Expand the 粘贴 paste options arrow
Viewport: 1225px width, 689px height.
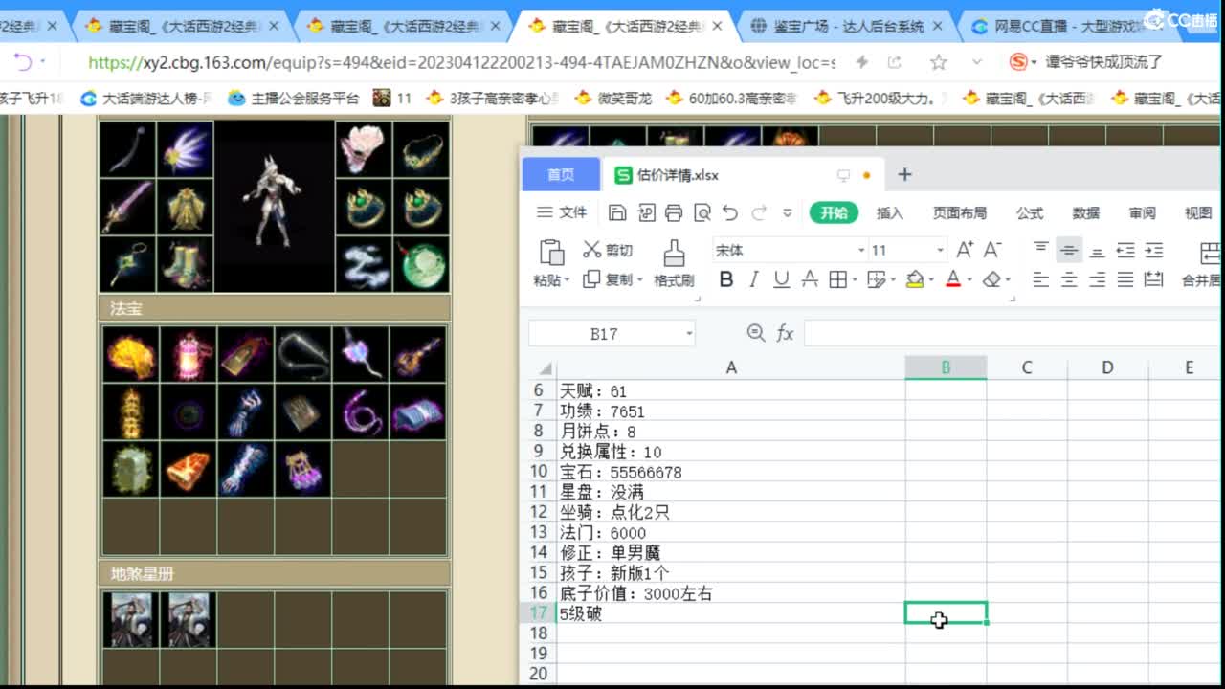567,280
